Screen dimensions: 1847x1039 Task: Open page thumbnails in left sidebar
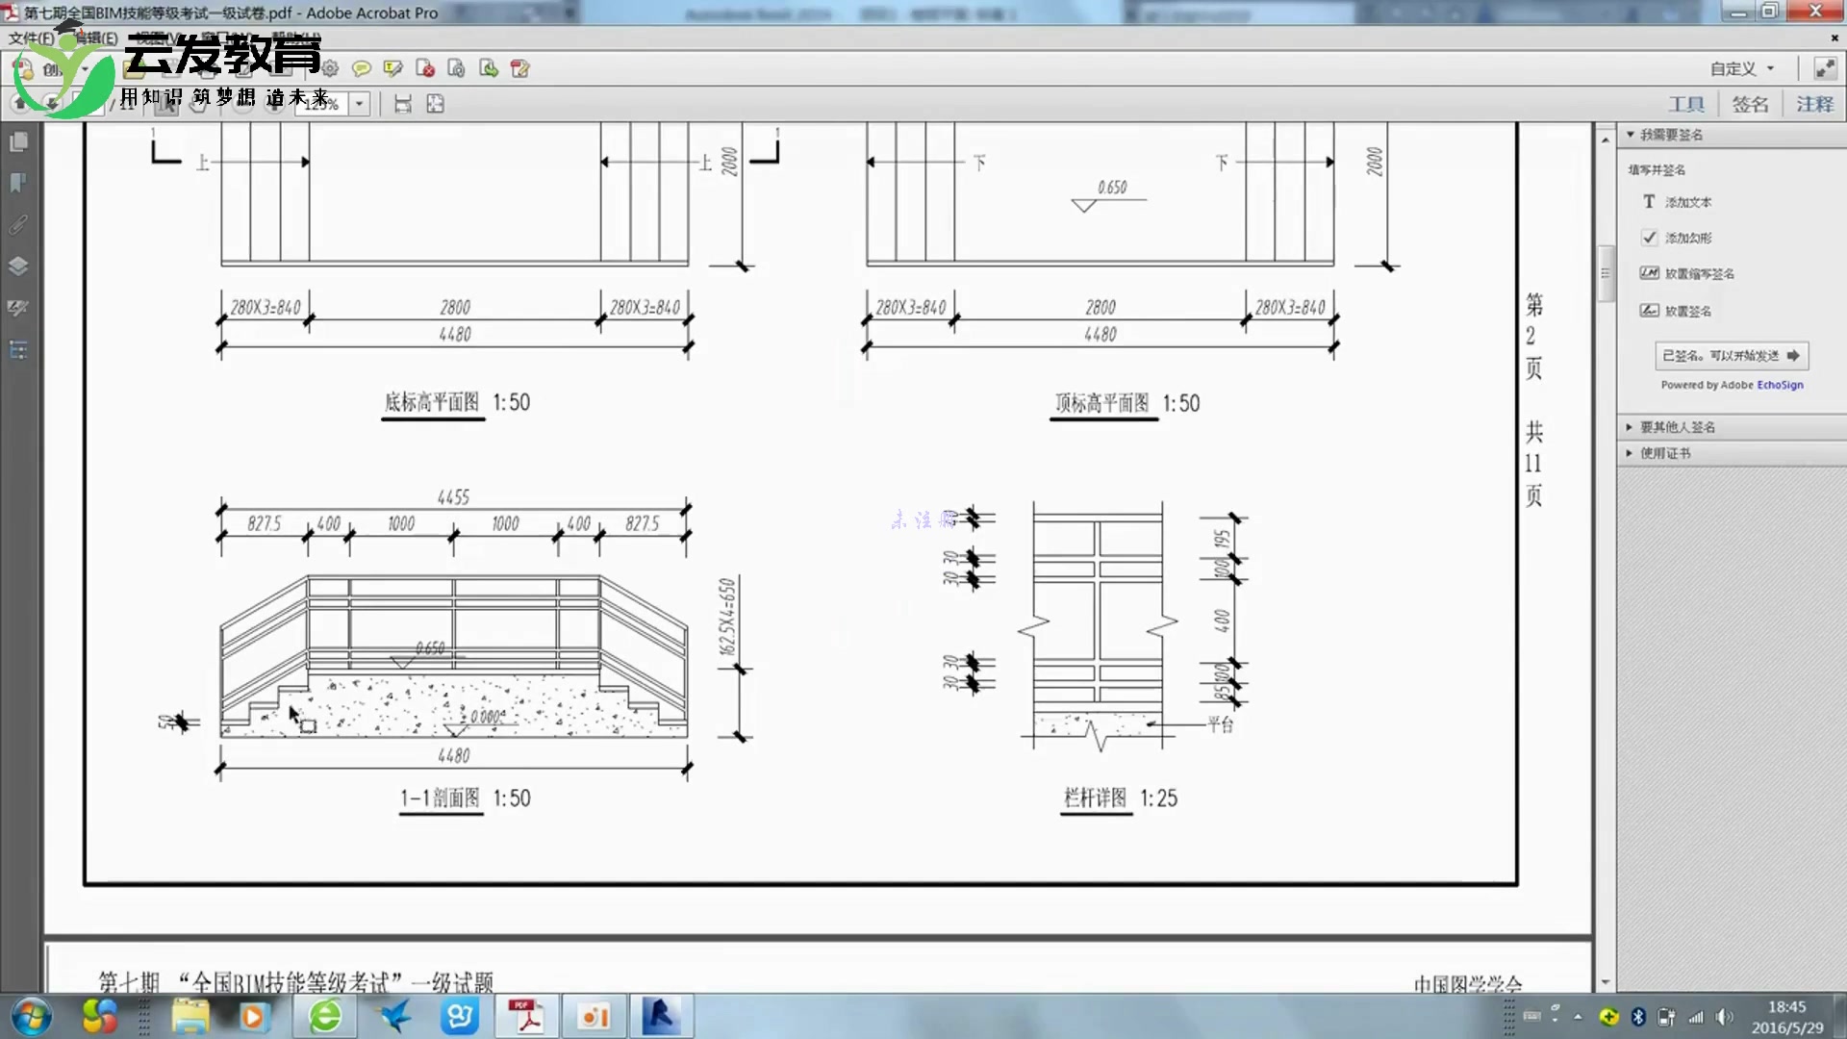[x=18, y=142]
